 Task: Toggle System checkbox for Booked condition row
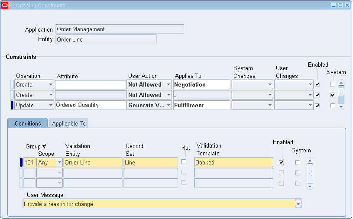click(298, 162)
